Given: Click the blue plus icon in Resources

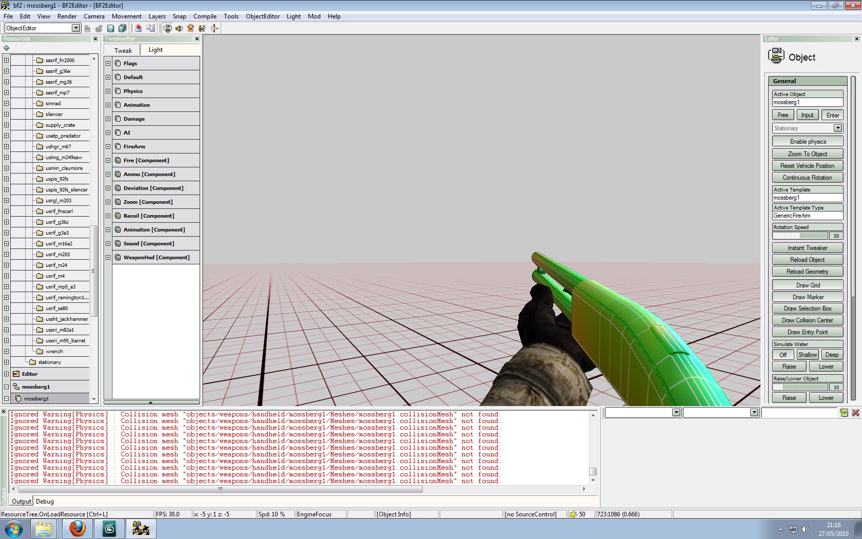Looking at the screenshot, I should (x=6, y=48).
